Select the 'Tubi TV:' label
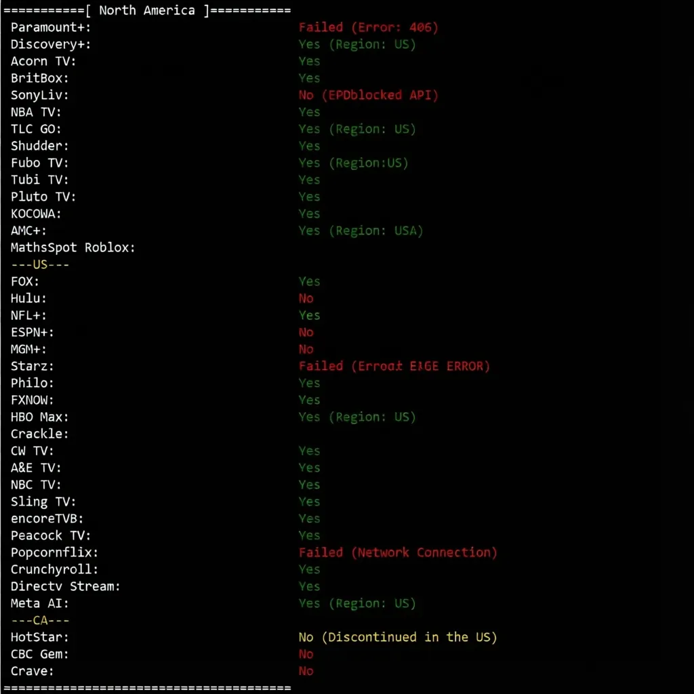Image resolution: width=694 pixels, height=694 pixels. click(x=39, y=180)
